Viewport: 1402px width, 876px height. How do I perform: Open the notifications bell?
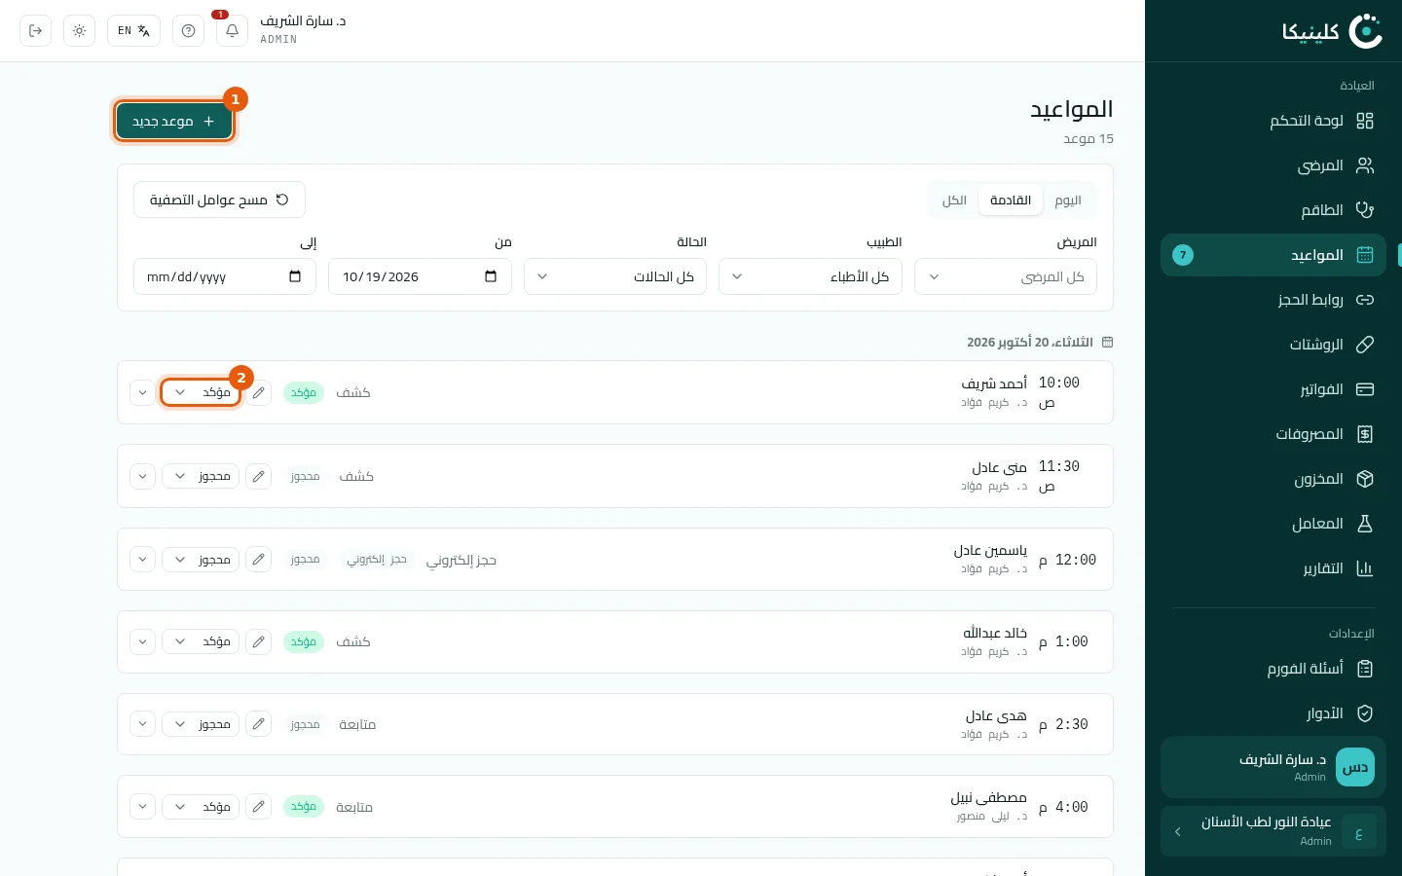(x=232, y=30)
